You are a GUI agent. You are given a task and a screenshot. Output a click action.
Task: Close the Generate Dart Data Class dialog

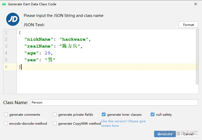click(x=196, y=4)
